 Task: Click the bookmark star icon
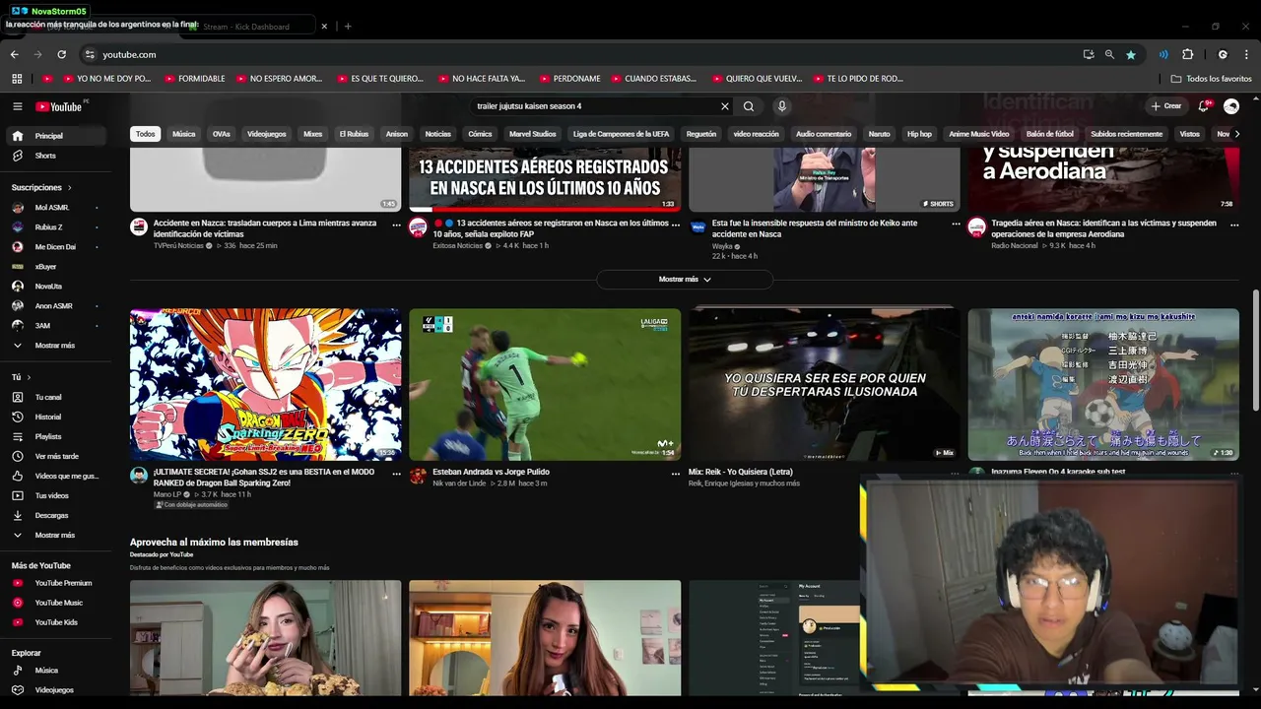coord(1131,54)
